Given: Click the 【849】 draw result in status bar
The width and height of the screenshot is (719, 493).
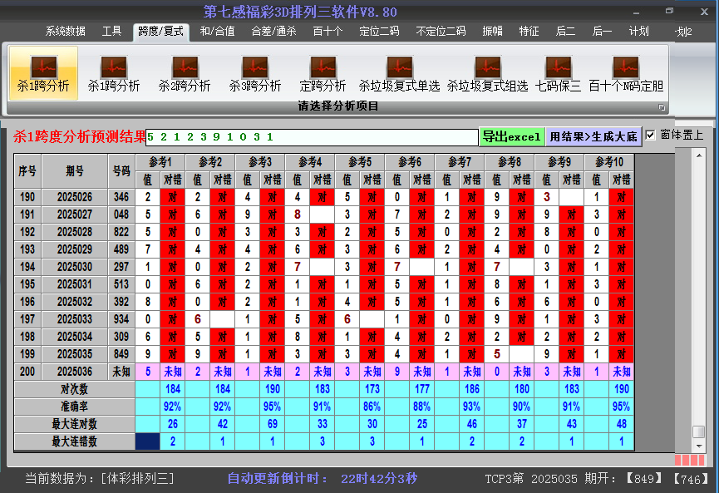Looking at the screenshot, I should (644, 479).
